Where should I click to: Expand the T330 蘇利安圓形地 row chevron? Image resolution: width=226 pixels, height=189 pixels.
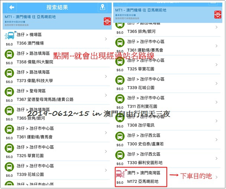[x=216, y=158]
